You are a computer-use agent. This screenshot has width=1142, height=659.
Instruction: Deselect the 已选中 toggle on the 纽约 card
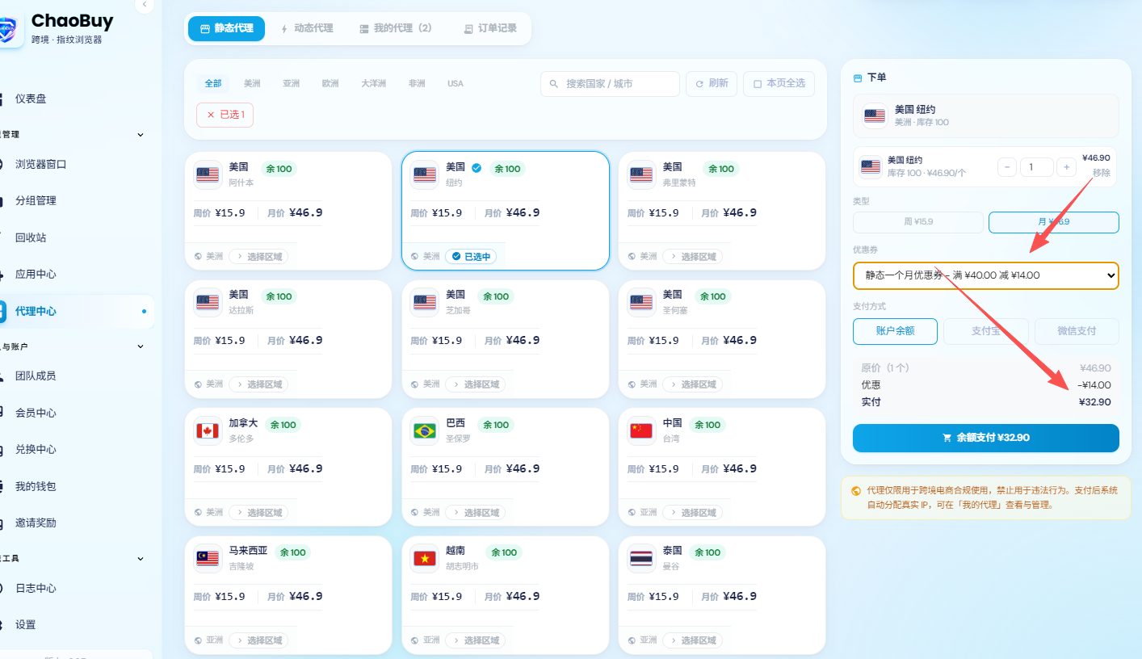(471, 256)
